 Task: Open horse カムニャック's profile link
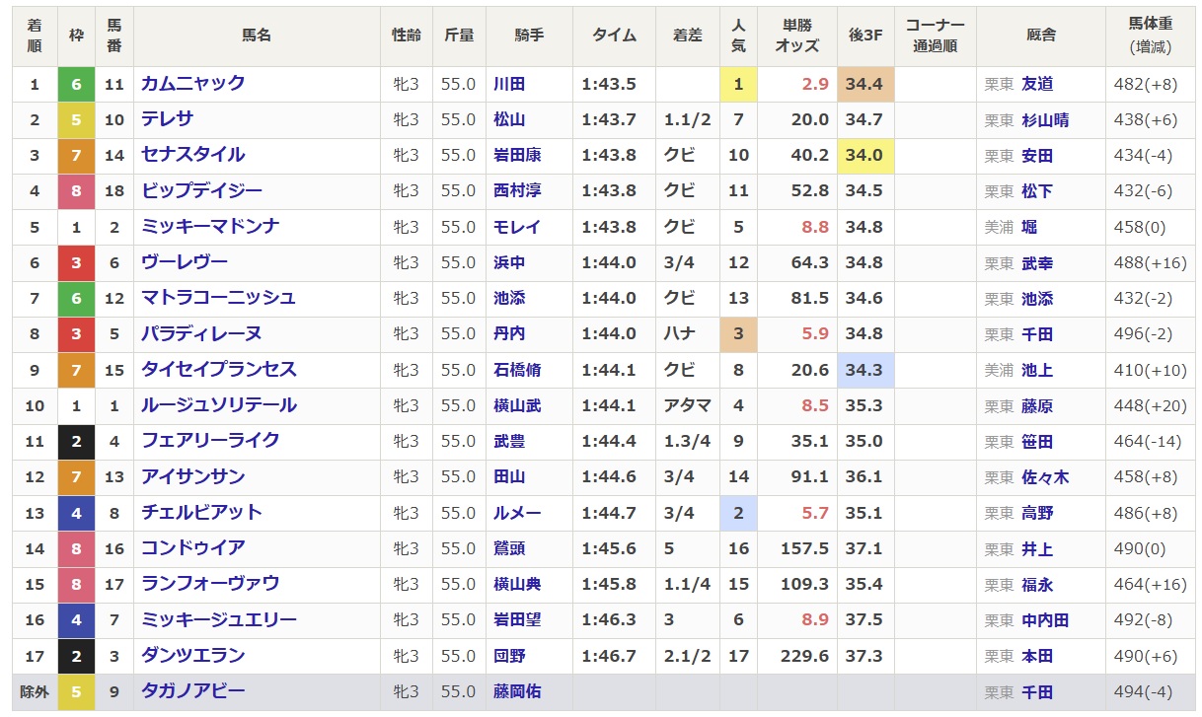(192, 84)
